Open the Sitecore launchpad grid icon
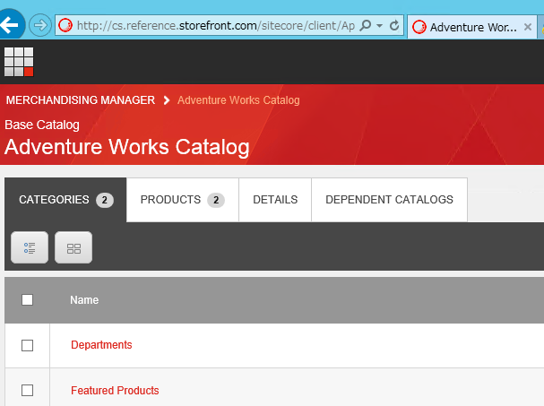Viewport: 544px width, 406px height. (19, 62)
